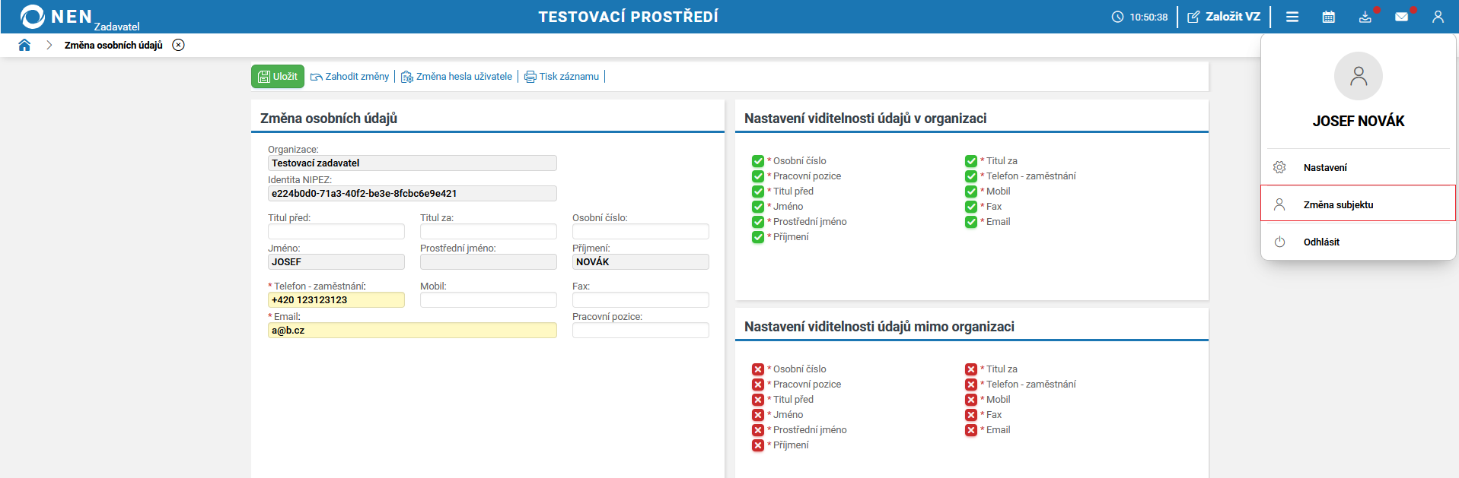Choose Odhlásit in user menu

pos(1358,242)
